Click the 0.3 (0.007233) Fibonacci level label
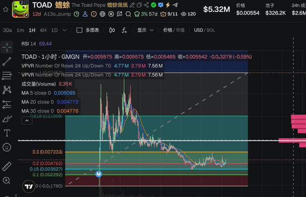Screen dimensions: 306x197 (x=47, y=152)
